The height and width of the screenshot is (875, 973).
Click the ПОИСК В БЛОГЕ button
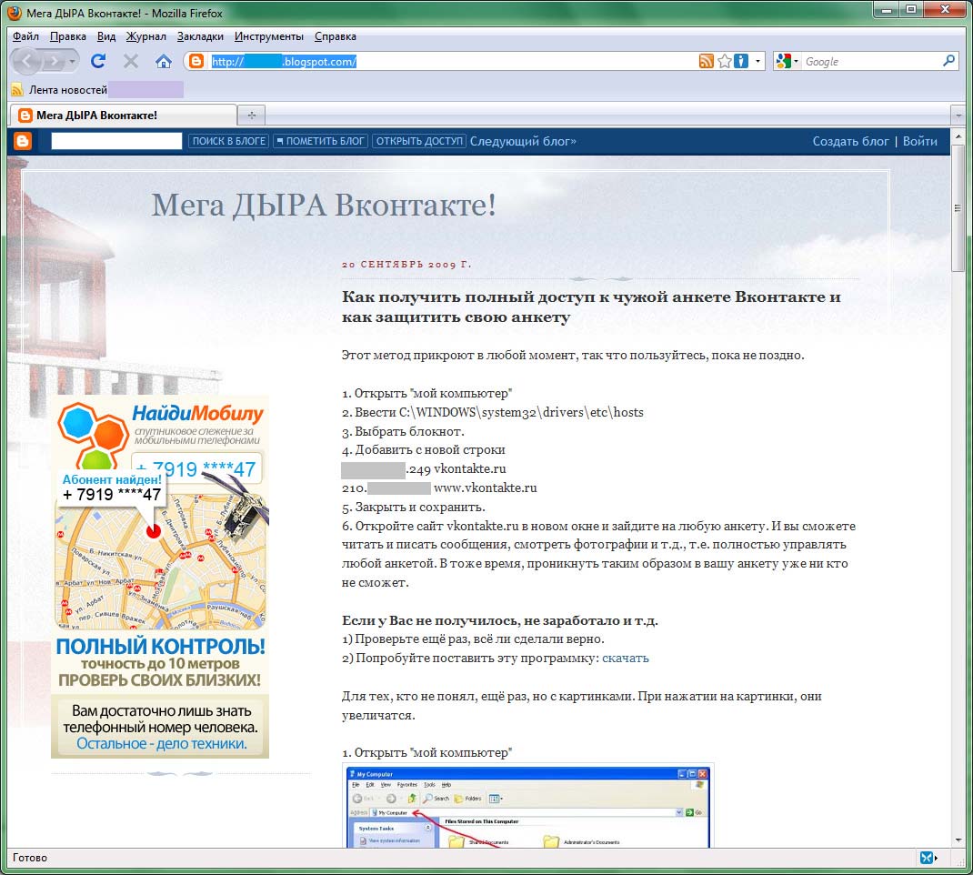pos(229,141)
